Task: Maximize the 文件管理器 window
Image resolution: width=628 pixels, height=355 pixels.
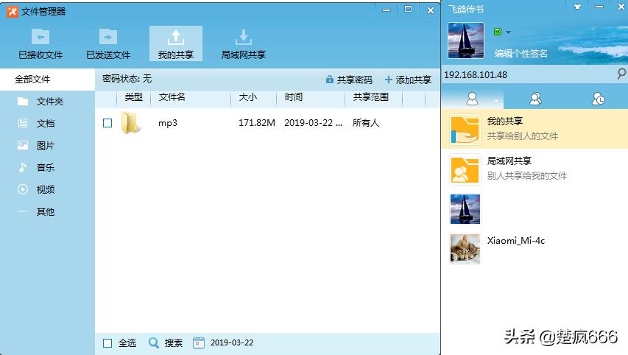Action: (408, 10)
